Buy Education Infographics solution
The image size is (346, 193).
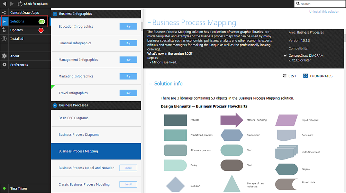tap(128, 27)
